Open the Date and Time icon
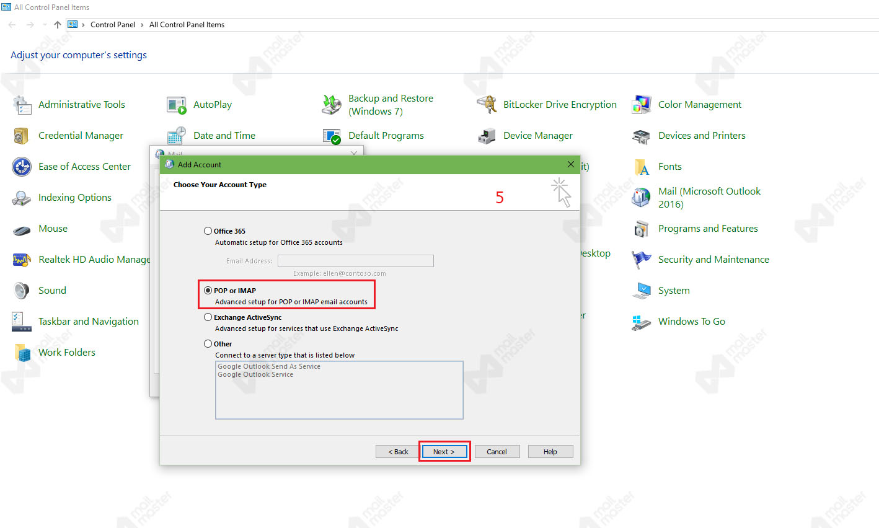Screen dimensions: 879x528 177,136
